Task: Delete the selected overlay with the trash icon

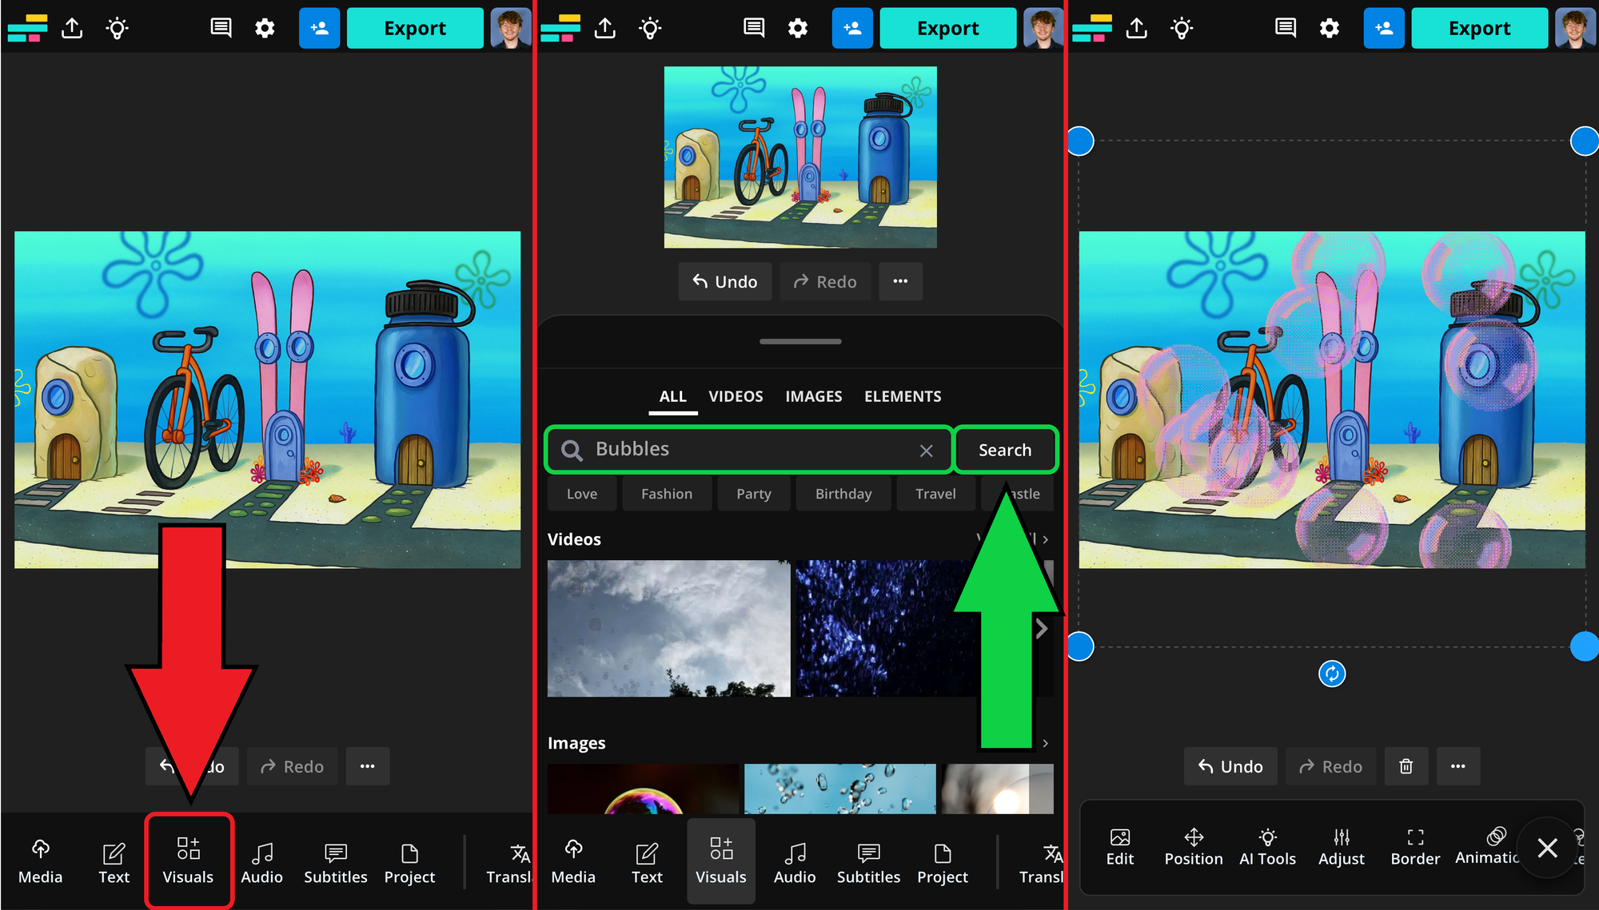Action: [1406, 766]
